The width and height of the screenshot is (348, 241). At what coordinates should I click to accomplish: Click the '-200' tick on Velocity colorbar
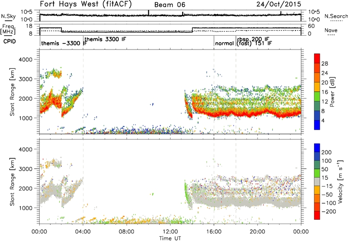[328, 211]
